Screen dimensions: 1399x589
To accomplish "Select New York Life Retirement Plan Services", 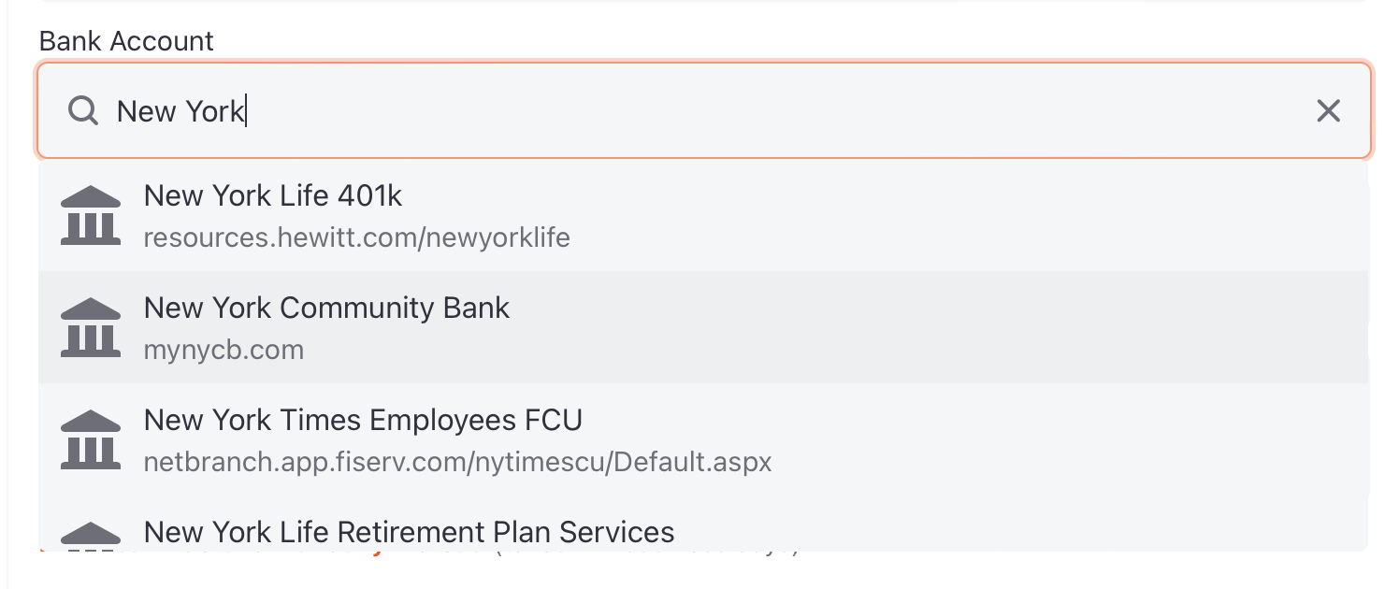I will (x=703, y=524).
